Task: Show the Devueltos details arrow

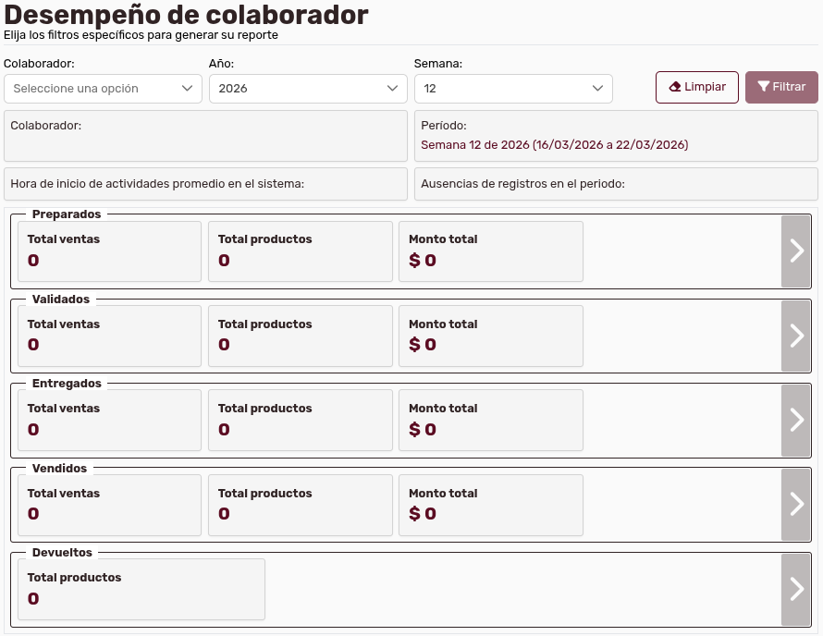Action: (x=796, y=589)
